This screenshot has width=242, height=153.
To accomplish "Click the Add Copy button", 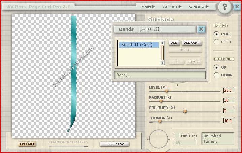I will click(192, 43).
